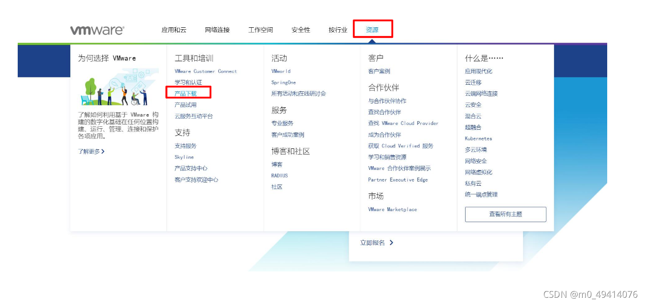The height and width of the screenshot is (304, 645).
Task: Open 云迁移 topic
Action: 473,82
